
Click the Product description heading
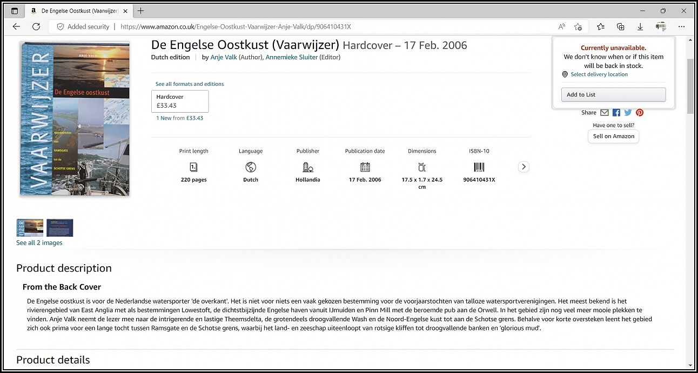64,268
